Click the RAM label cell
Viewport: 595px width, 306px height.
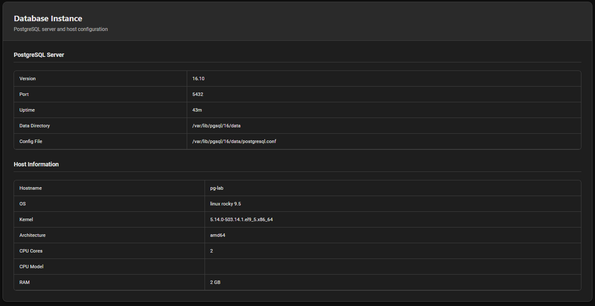tap(109, 282)
